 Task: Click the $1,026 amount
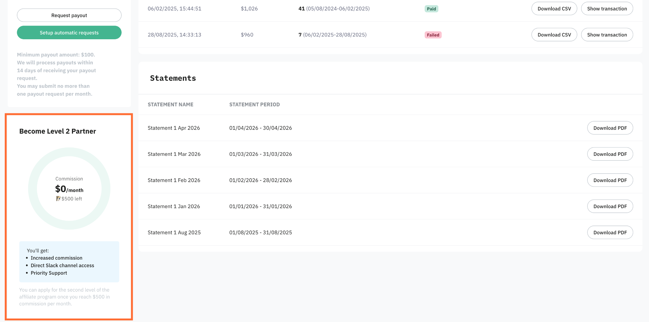coord(249,9)
